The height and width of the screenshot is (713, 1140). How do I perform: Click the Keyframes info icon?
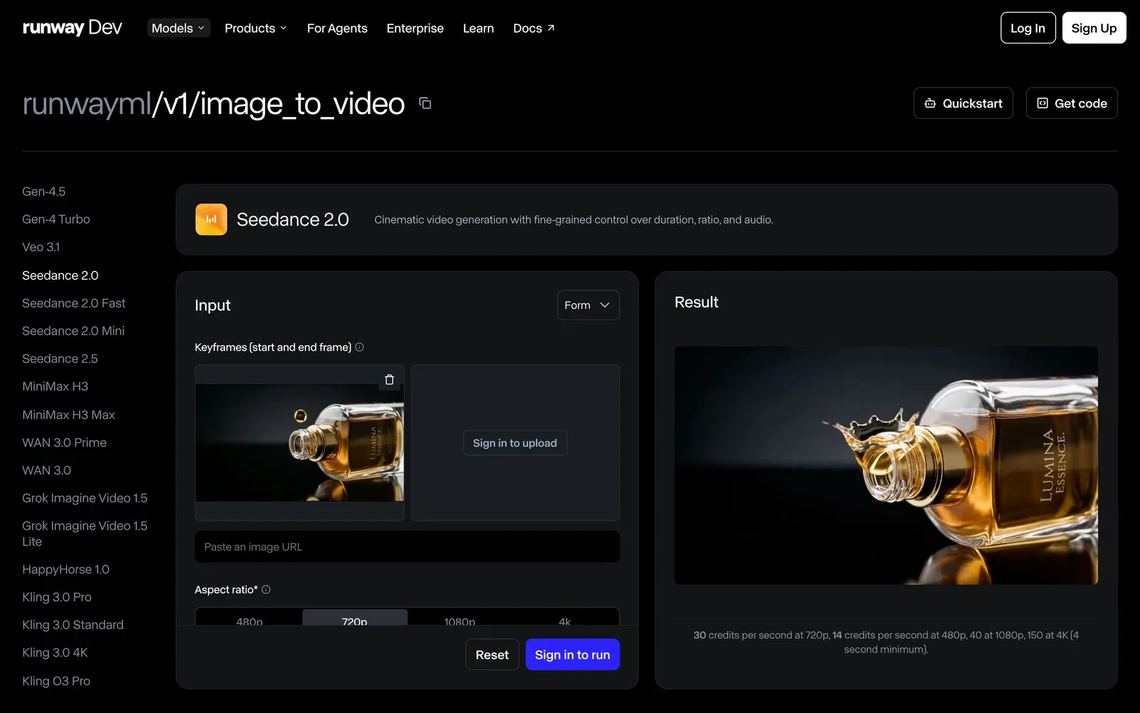click(360, 347)
